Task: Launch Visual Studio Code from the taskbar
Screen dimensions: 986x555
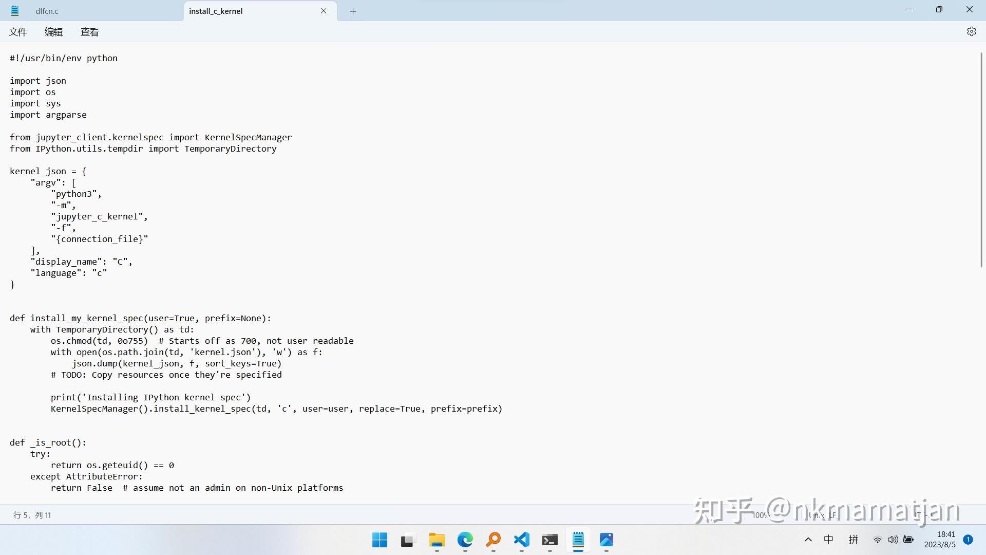Action: click(x=521, y=541)
